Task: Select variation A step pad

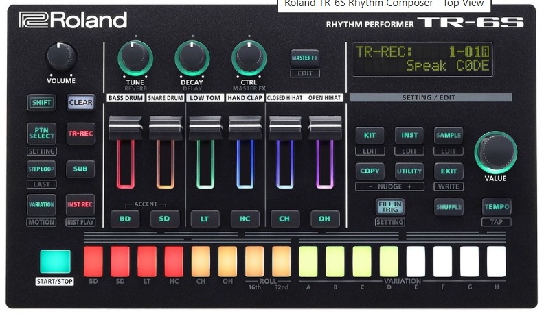Action: 308,261
